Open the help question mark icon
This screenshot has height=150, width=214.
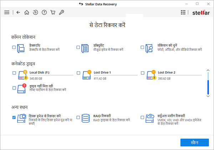coord(44,12)
